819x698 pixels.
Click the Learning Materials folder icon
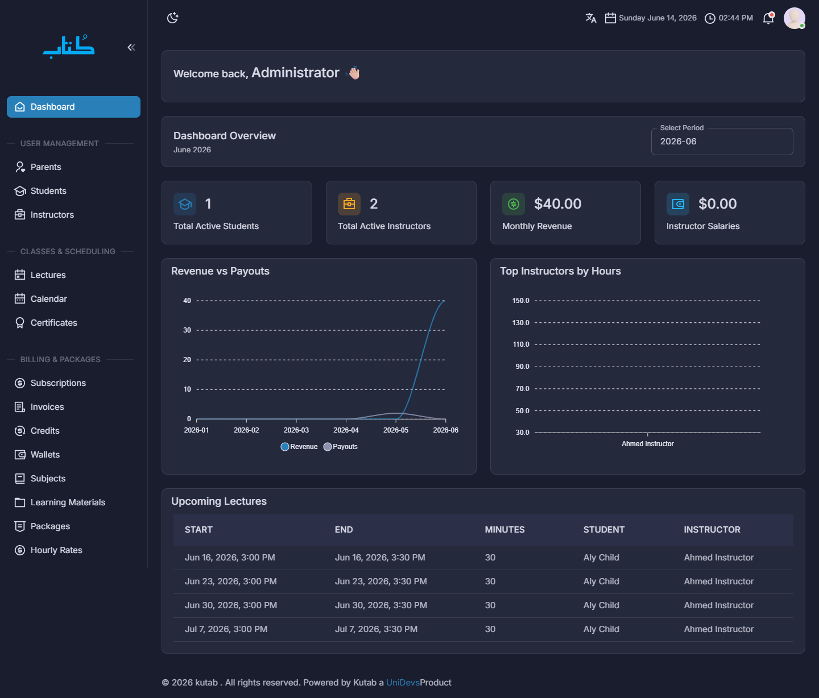[20, 502]
